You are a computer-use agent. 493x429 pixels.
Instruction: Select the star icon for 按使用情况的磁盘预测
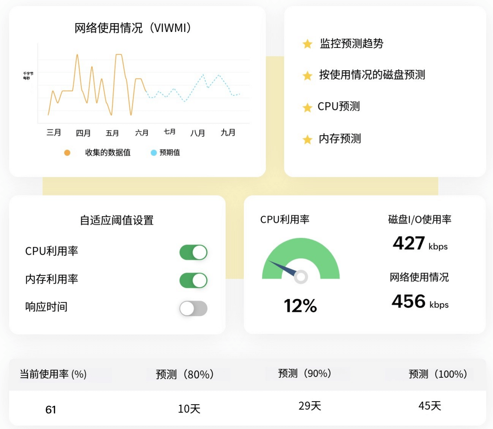click(307, 76)
